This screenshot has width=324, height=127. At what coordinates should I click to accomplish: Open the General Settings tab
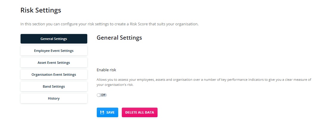[54, 39]
